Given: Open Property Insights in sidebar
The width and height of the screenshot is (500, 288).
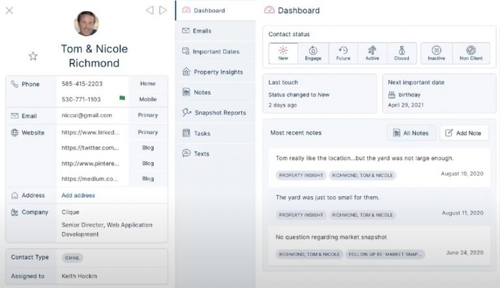Looking at the screenshot, I should [x=217, y=72].
